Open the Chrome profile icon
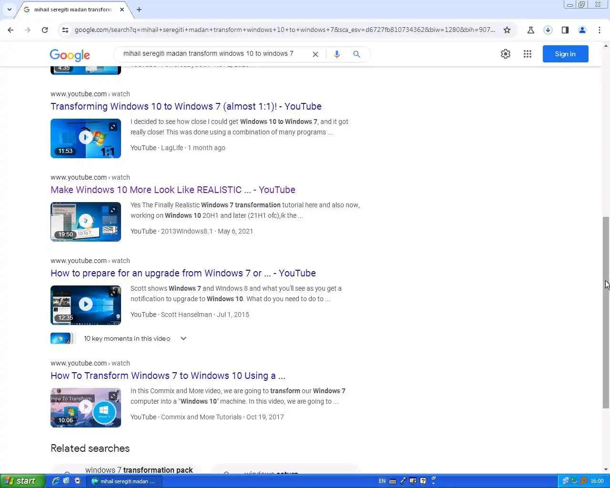 (582, 30)
